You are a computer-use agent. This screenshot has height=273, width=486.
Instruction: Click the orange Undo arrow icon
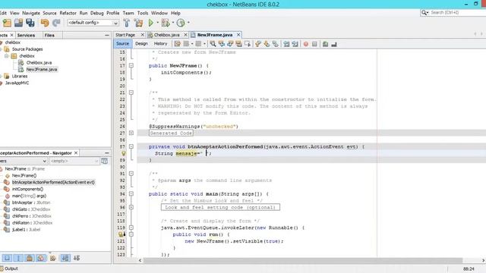point(45,23)
